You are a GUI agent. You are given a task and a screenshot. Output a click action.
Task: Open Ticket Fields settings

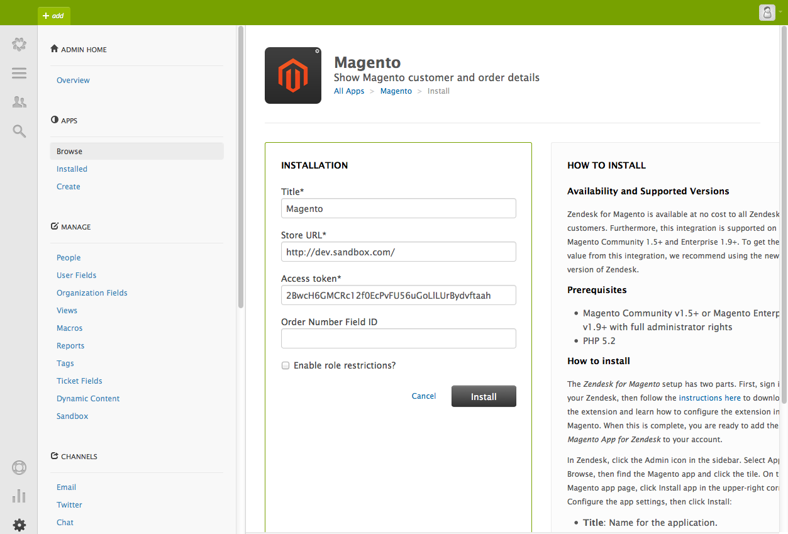79,381
